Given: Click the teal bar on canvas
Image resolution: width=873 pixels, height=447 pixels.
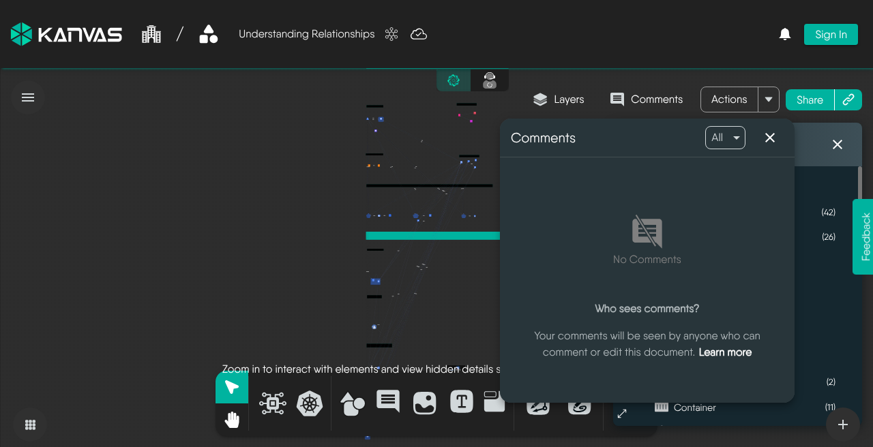Looking at the screenshot, I should 433,236.
